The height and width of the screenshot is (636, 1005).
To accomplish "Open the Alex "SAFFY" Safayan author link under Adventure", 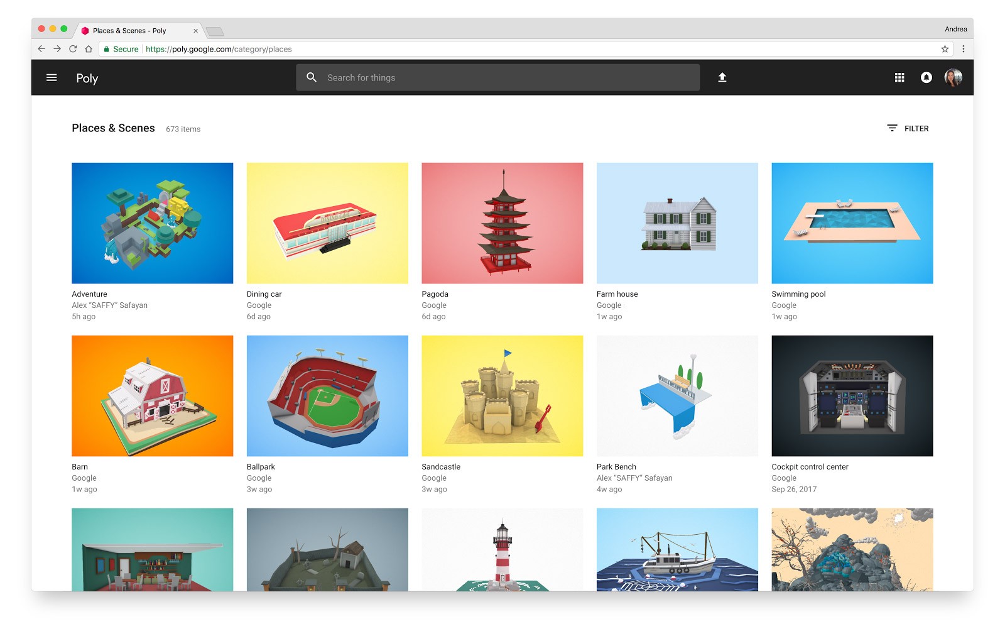I will tap(109, 305).
